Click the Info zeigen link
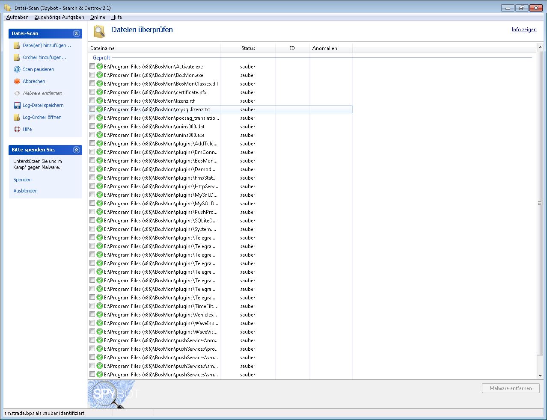 [x=524, y=30]
